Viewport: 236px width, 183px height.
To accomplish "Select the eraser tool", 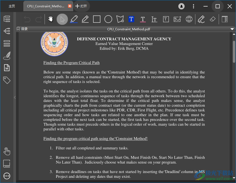I will click(x=212, y=19).
